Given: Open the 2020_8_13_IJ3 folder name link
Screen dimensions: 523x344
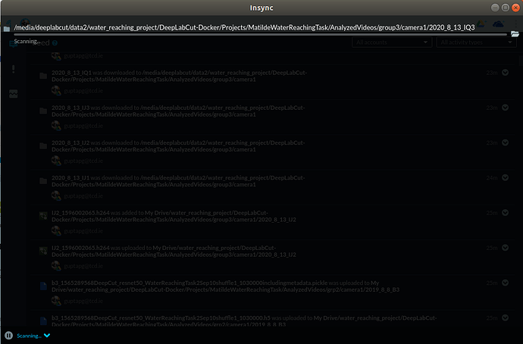Looking at the screenshot, I should pos(70,108).
